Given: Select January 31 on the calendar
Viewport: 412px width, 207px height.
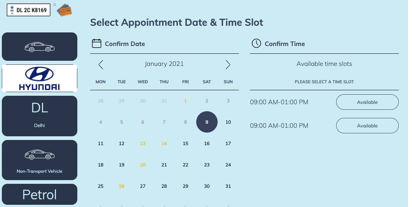Looking at the screenshot, I should [x=228, y=186].
